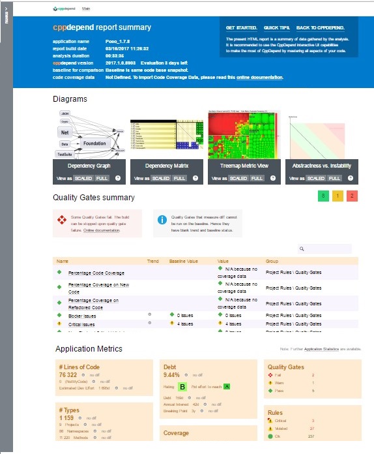Open the Treemap Metric View thumbnail
This screenshot has height=454, width=374.
point(244,134)
